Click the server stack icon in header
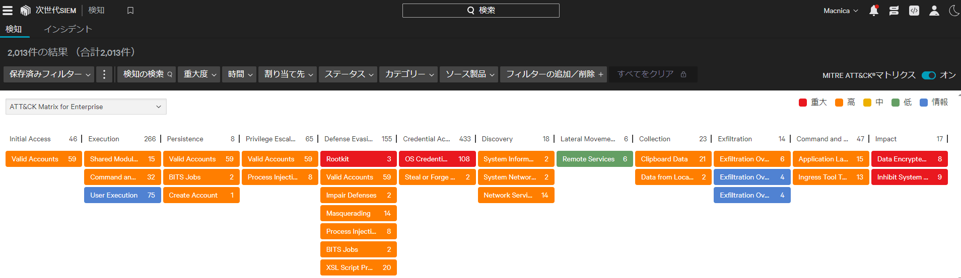The width and height of the screenshot is (961, 278). 894,11
